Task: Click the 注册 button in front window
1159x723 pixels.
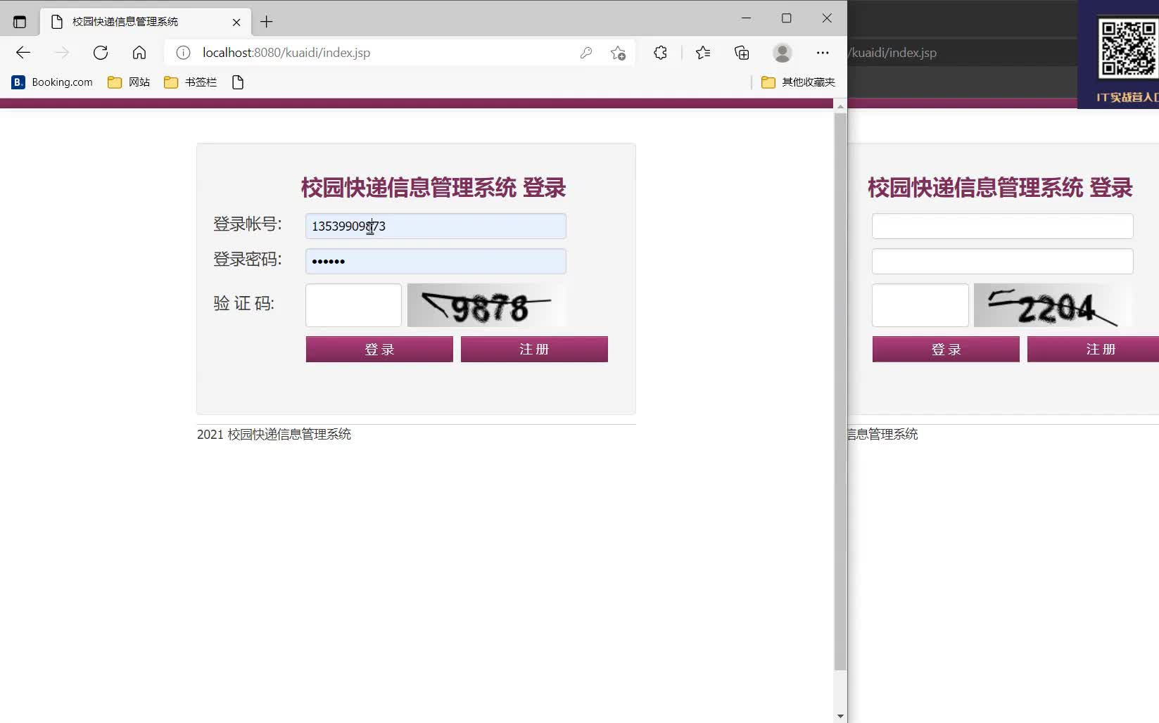Action: click(534, 349)
